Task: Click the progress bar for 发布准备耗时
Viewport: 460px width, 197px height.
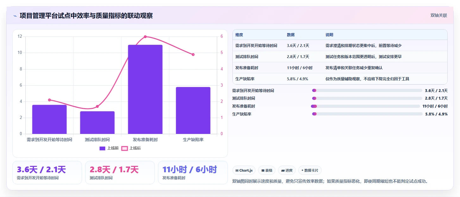Action: pos(365,106)
